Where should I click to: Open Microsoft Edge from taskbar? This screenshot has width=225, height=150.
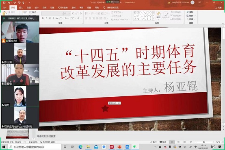pyautogui.click(x=80, y=147)
